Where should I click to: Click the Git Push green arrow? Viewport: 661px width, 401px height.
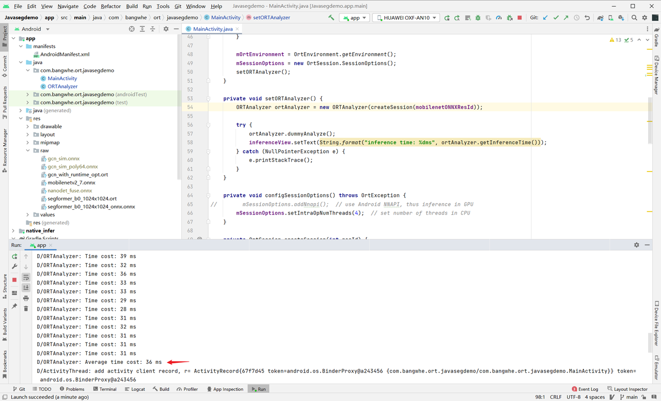(x=566, y=18)
